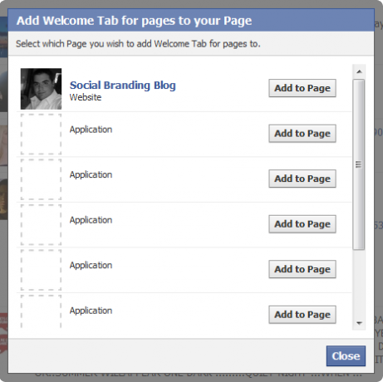Click Social Branding Blog profile photo
The height and width of the screenshot is (382, 383).
coord(41,89)
